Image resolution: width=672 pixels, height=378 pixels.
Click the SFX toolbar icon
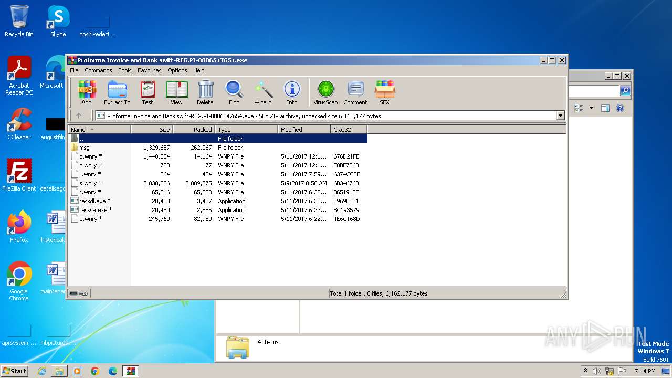point(385,93)
